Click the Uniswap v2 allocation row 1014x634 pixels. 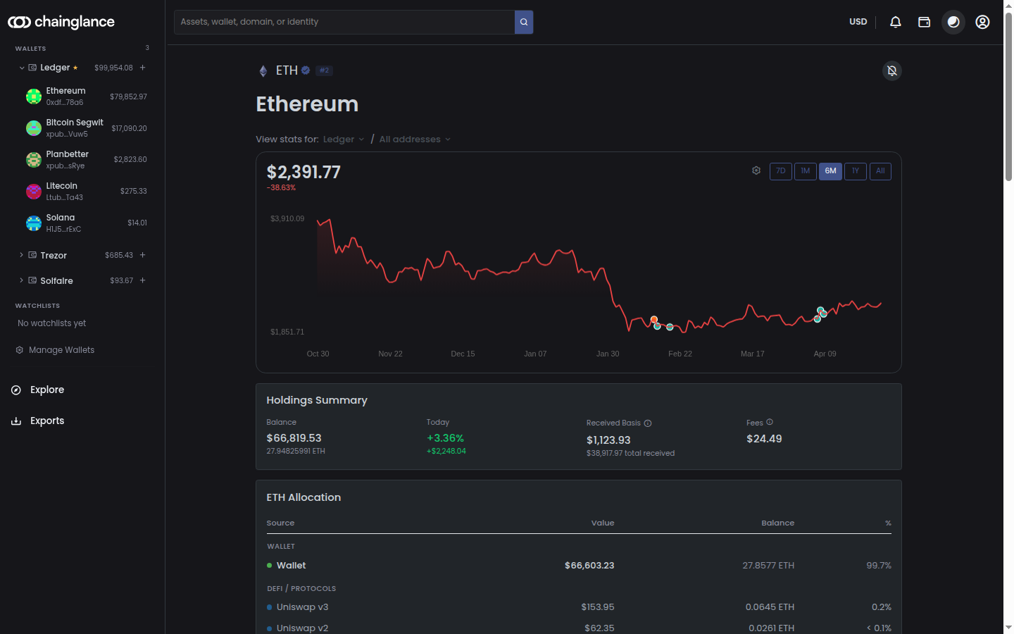(x=579, y=628)
